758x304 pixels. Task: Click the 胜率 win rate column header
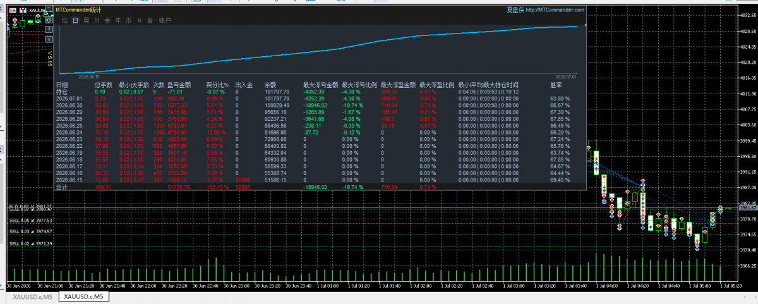[556, 84]
